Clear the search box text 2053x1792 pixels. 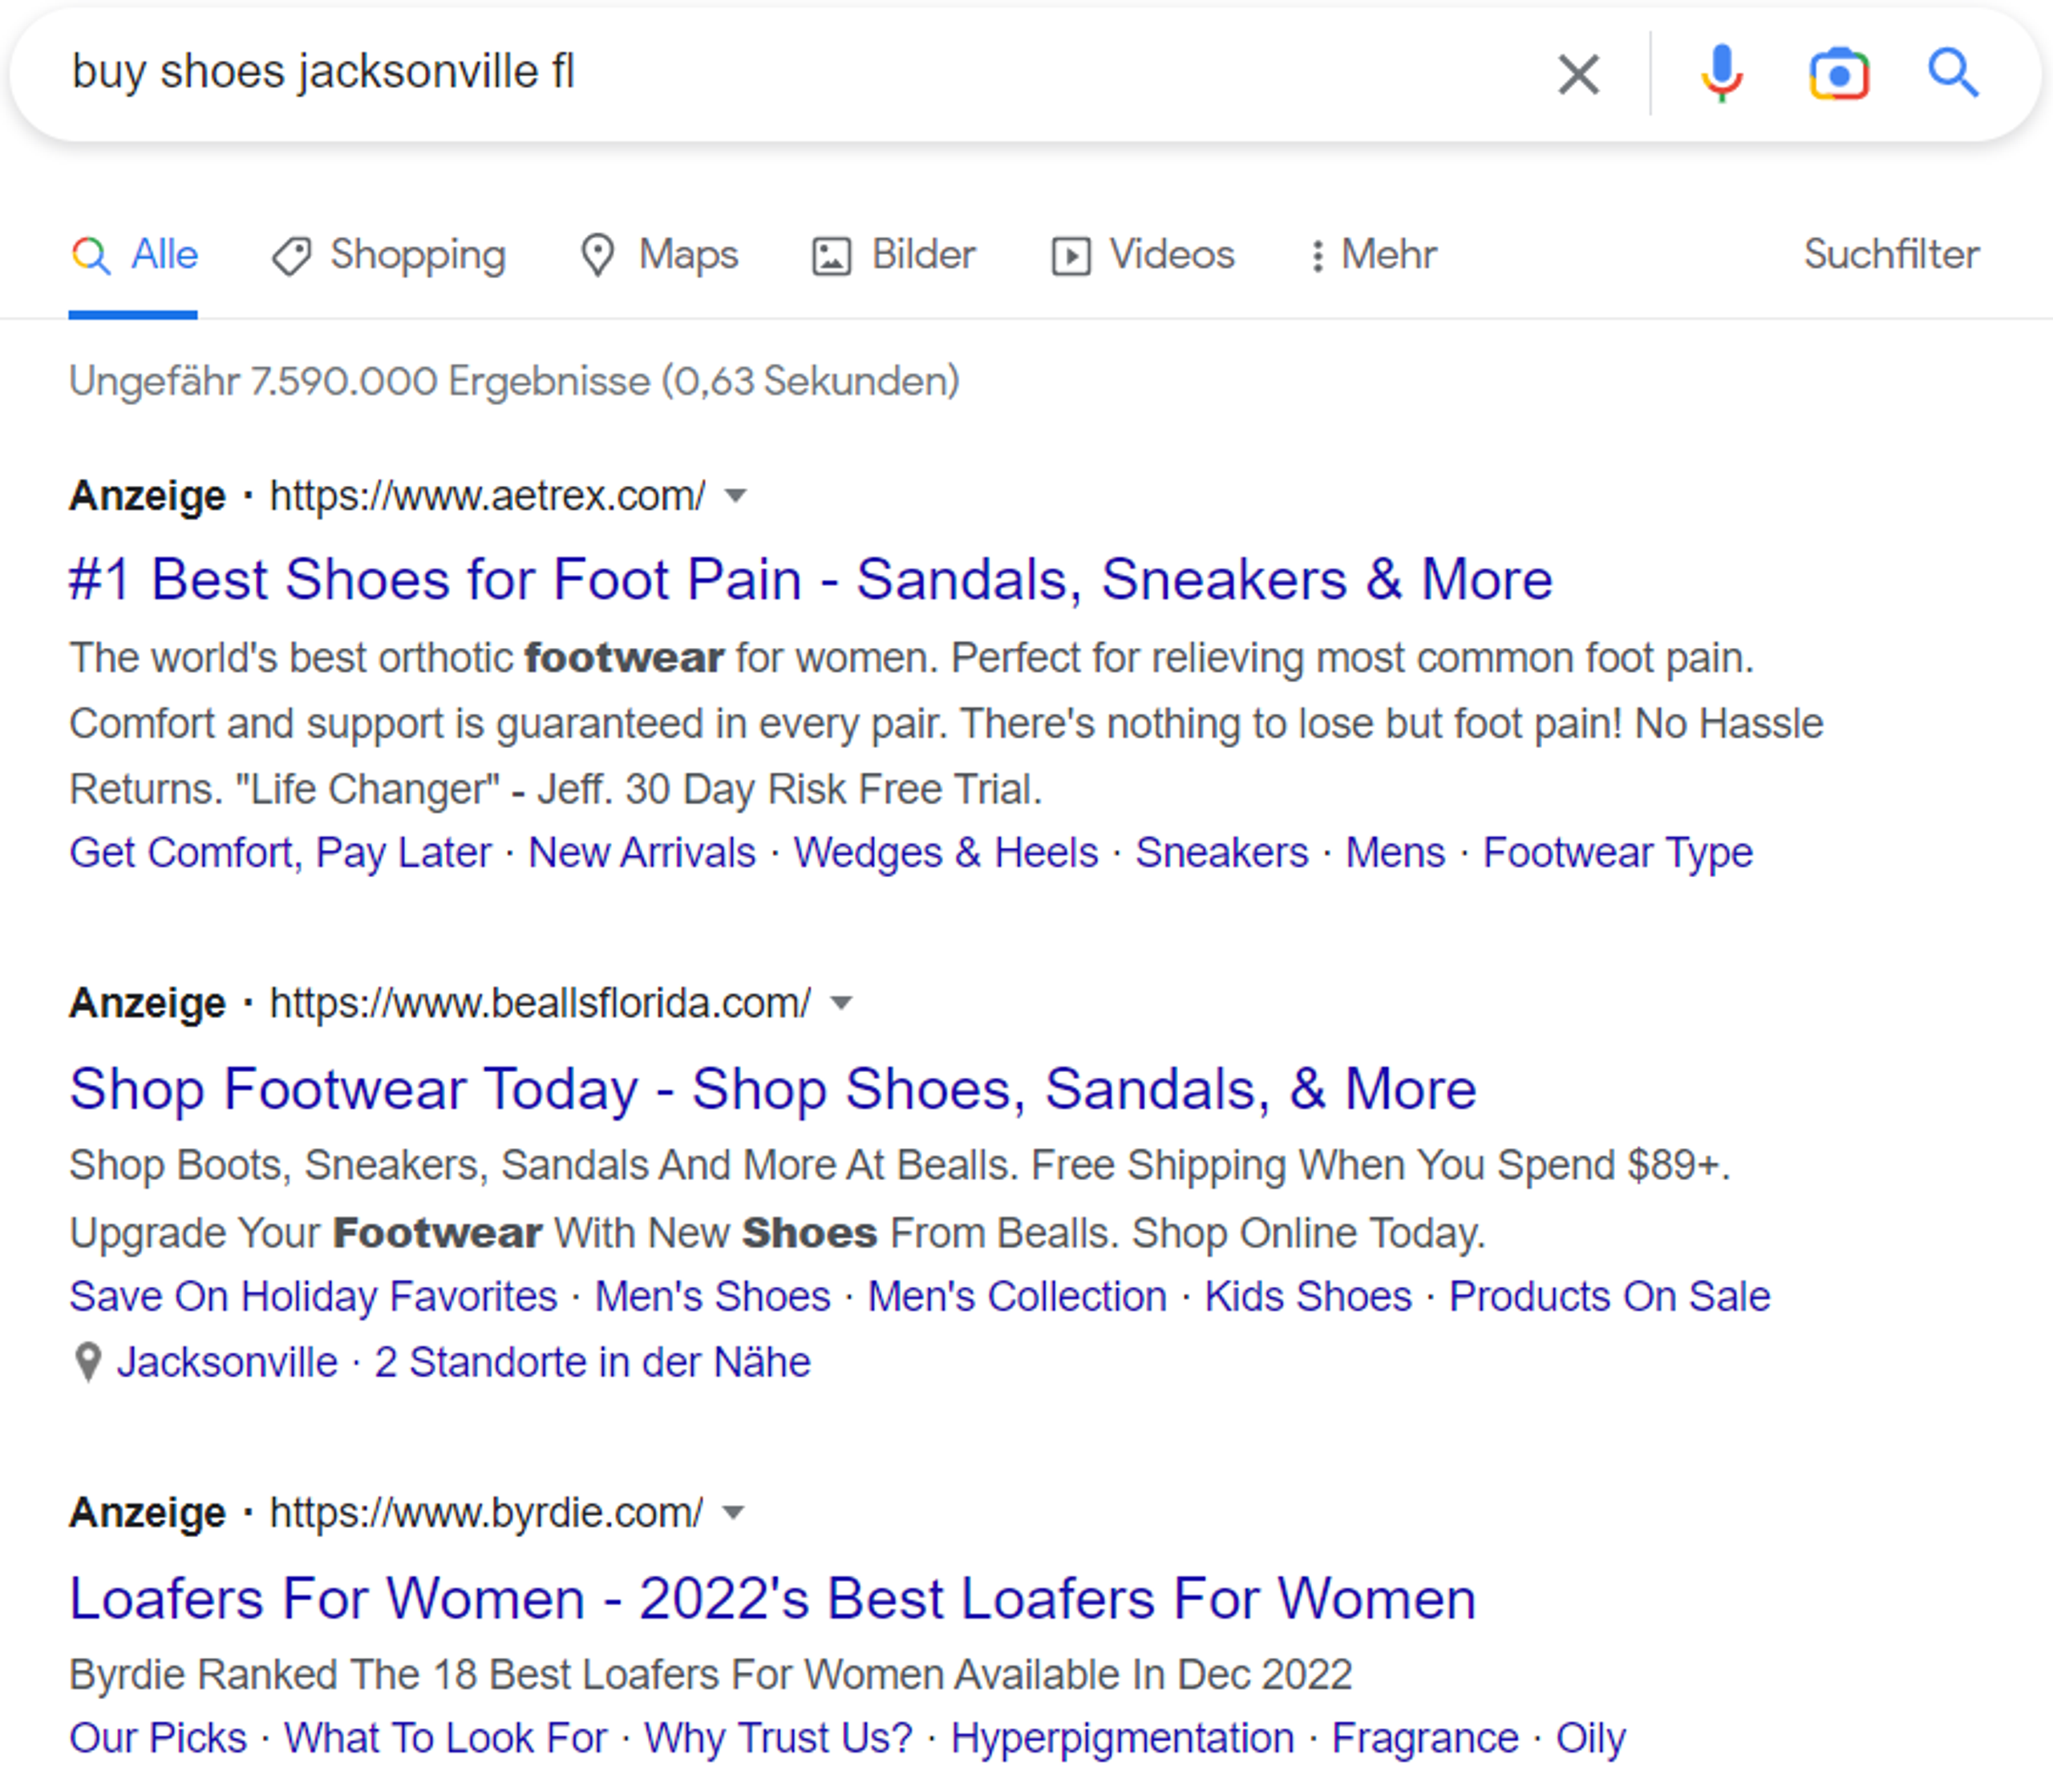pos(1578,75)
